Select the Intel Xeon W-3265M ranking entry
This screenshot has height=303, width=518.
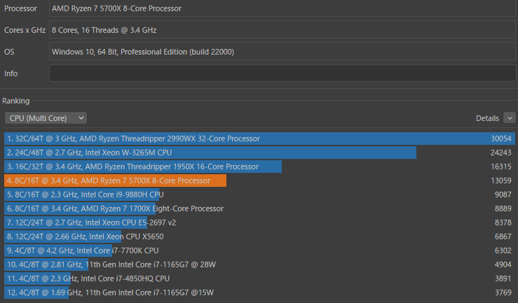point(210,153)
